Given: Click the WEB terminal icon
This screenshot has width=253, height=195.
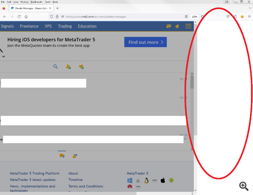Looking at the screenshot, I should [154, 180].
